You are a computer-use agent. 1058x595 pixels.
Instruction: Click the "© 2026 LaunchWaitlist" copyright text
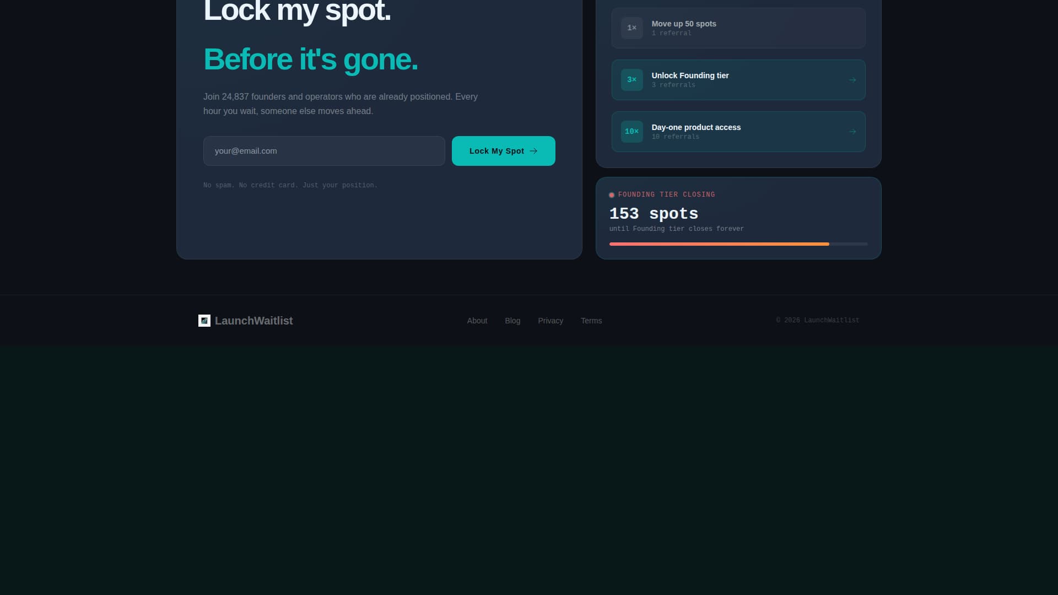pos(817,320)
